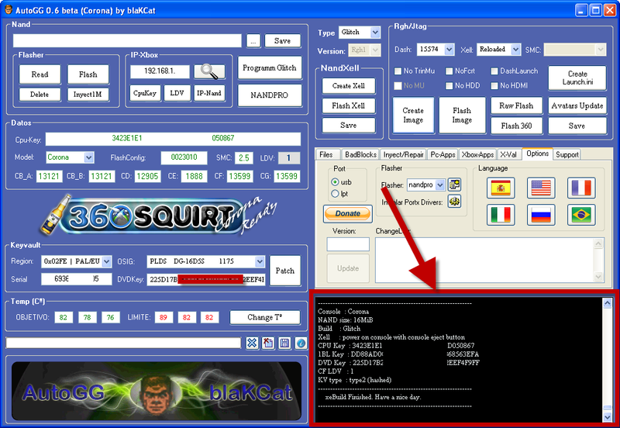Click the Flash Xell button

tap(348, 105)
